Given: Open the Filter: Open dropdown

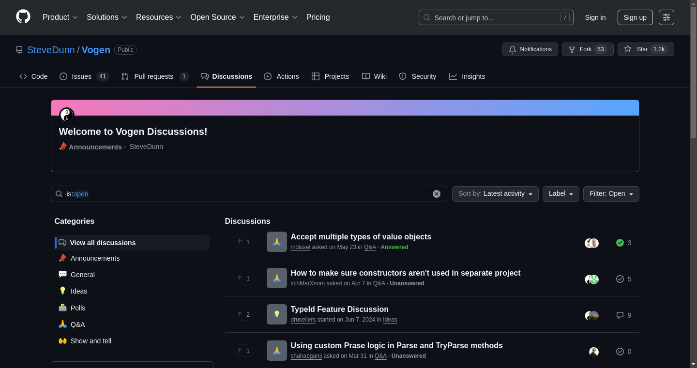Looking at the screenshot, I should [611, 194].
